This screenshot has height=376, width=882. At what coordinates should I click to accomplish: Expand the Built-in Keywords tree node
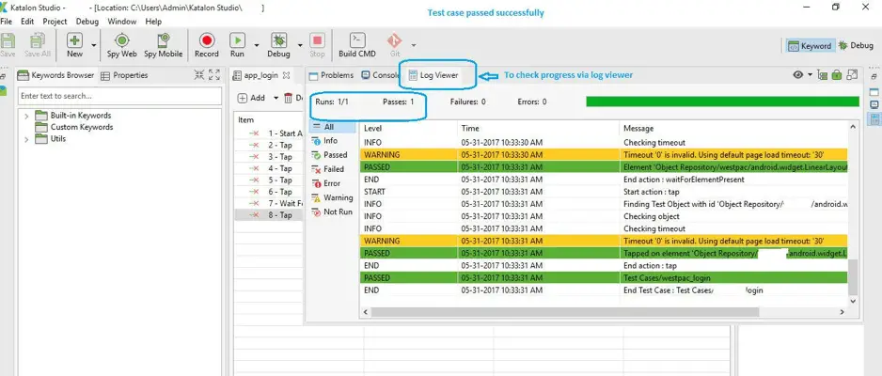26,116
